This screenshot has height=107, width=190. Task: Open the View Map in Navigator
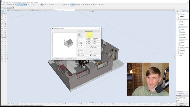[183, 11]
